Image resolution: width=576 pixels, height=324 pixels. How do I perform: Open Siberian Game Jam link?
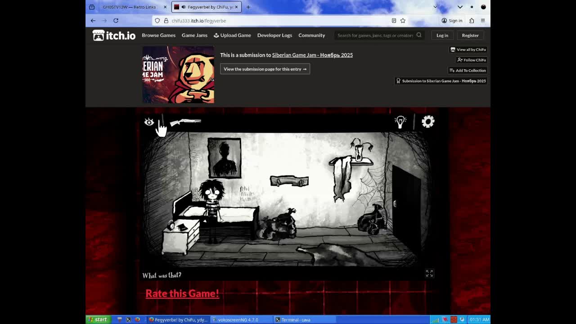312,55
